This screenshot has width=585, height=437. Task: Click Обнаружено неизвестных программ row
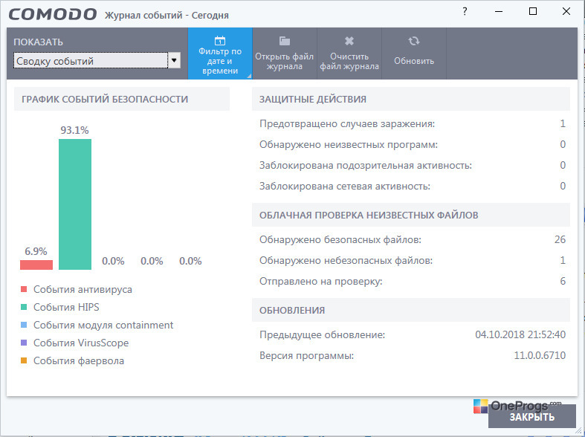pos(413,145)
